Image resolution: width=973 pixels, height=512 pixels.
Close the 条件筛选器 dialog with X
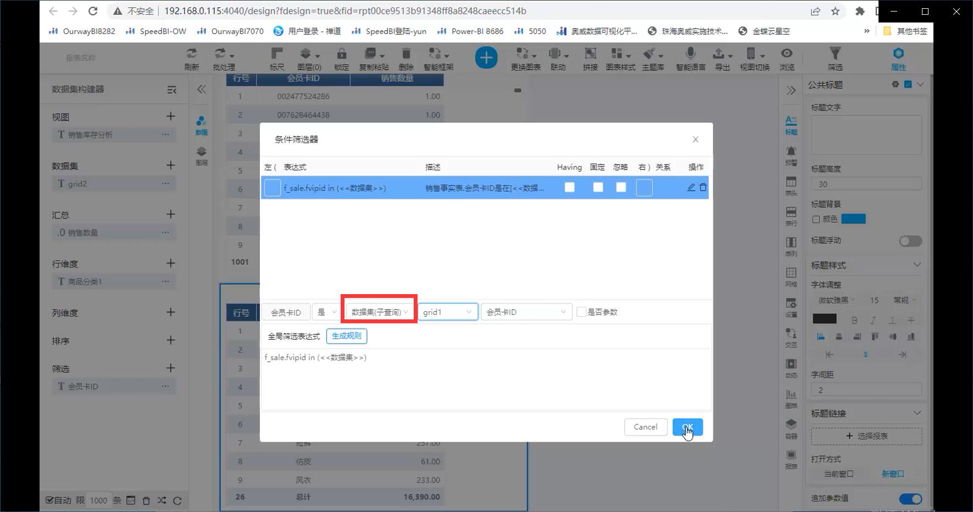coord(696,139)
